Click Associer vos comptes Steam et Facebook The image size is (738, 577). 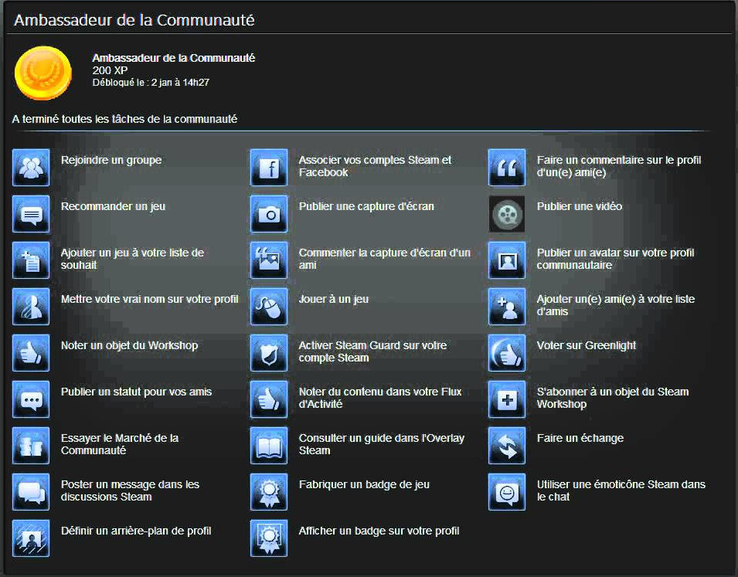(x=375, y=166)
